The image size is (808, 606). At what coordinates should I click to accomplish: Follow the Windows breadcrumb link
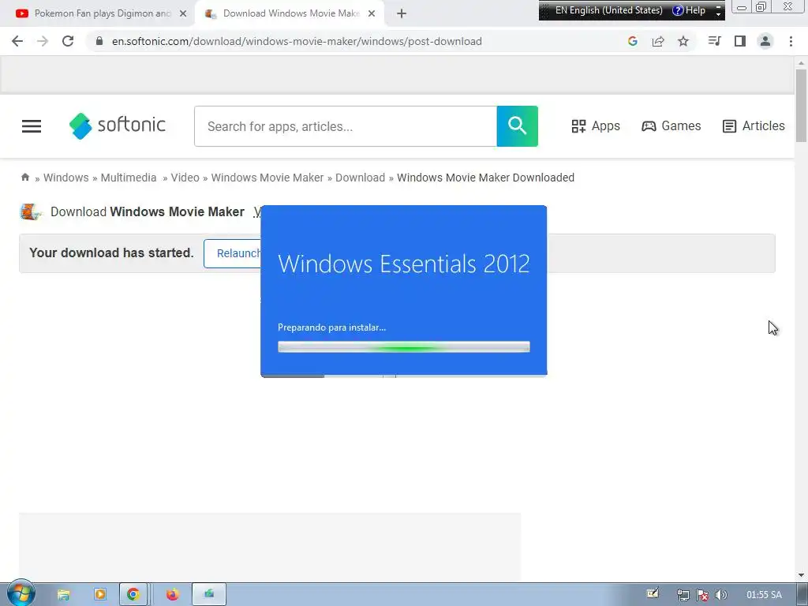point(66,178)
